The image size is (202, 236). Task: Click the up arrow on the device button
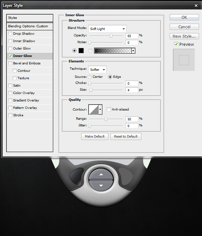(101, 174)
